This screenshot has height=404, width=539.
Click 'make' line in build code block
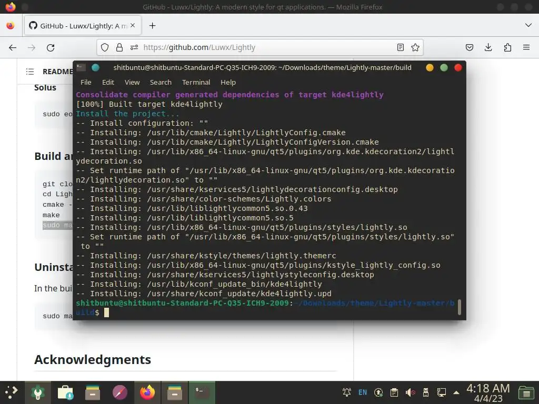[51, 215]
